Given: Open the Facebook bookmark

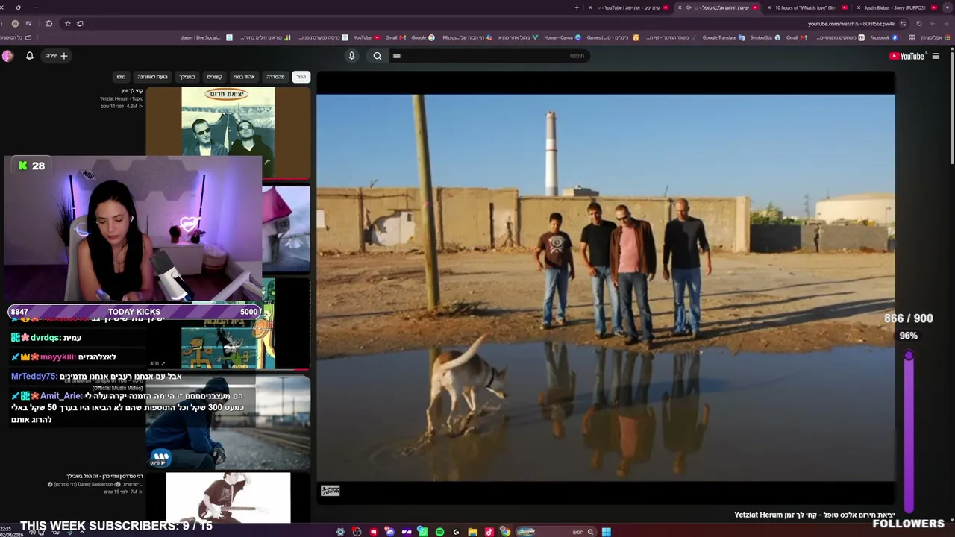Looking at the screenshot, I should (x=883, y=37).
